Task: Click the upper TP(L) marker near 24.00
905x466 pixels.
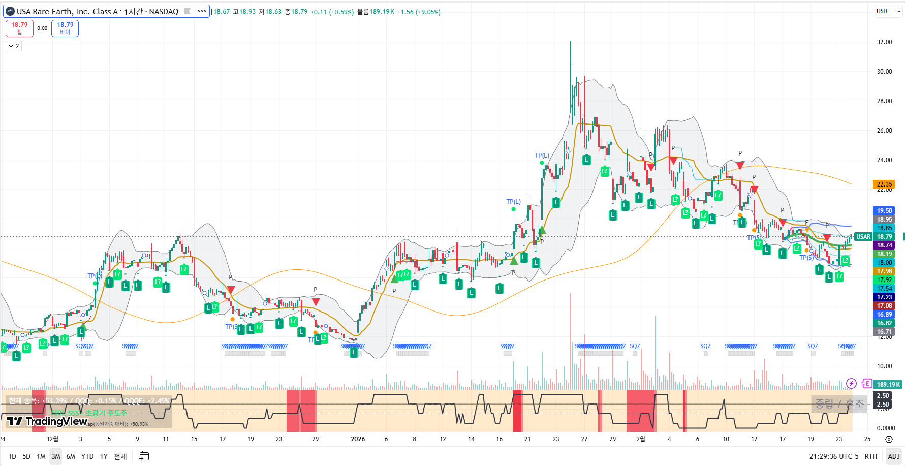Action: [542, 156]
